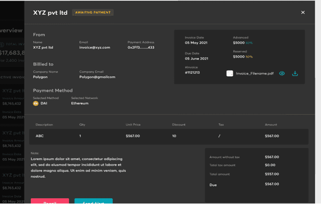Click the Advanced $5000 amount

coord(239,43)
